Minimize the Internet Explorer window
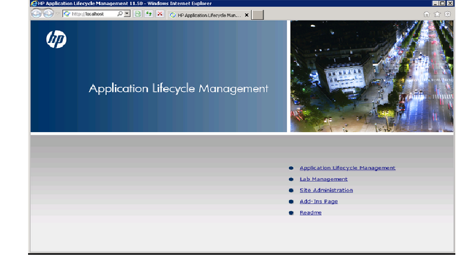Image resolution: width=457 pixels, height=257 pixels. (435, 3)
